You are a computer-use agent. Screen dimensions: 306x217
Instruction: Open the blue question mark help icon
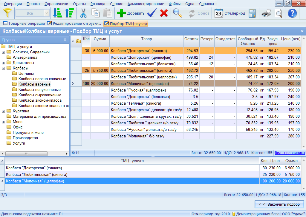tap(292, 13)
